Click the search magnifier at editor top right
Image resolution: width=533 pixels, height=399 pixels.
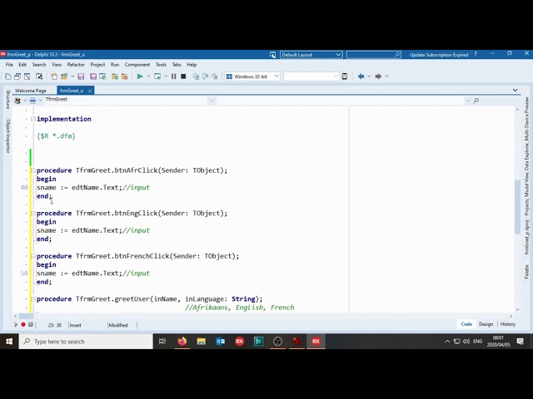(476, 101)
